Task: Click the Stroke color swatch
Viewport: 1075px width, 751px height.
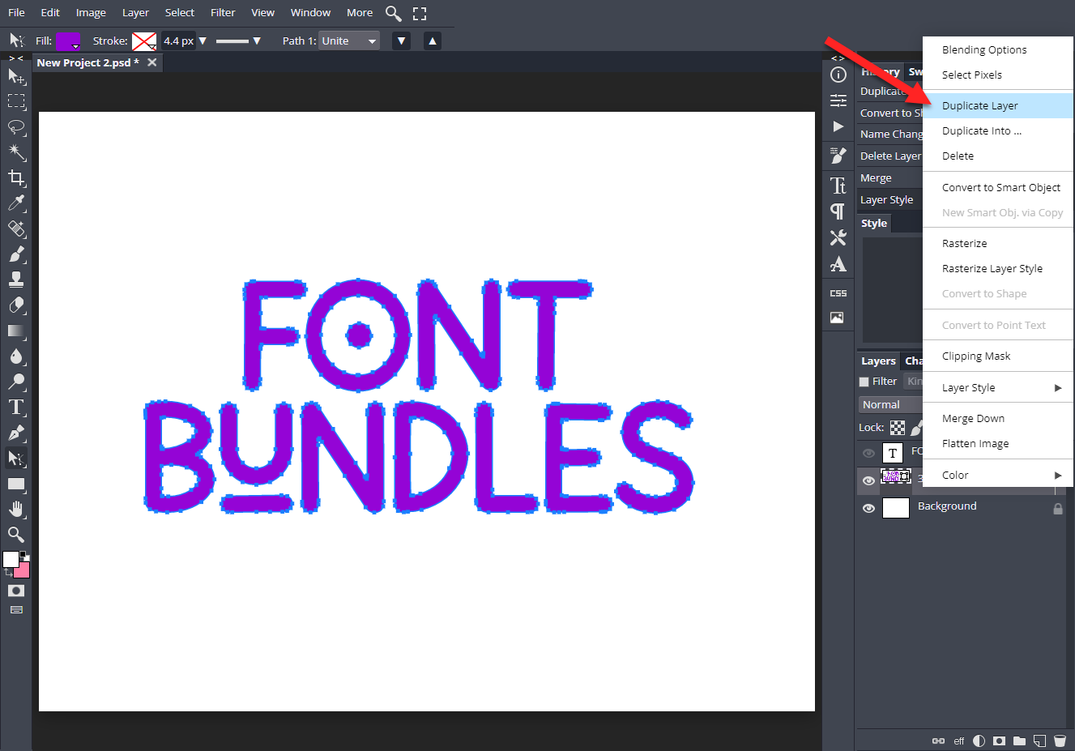Action: (x=144, y=41)
